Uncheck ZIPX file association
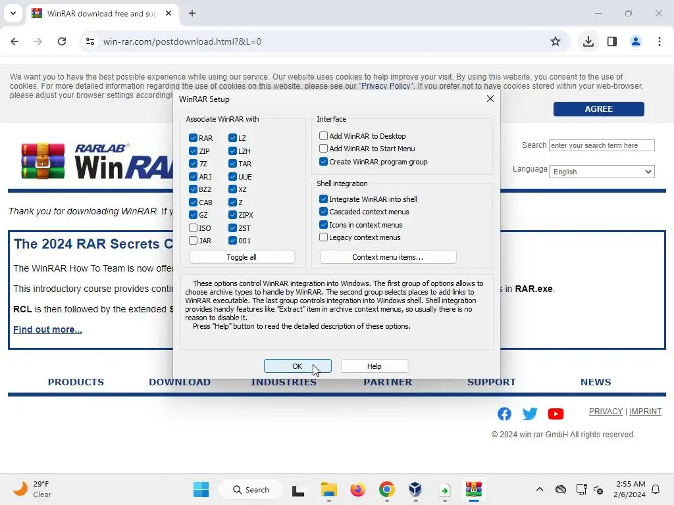674x505 pixels. click(x=232, y=215)
